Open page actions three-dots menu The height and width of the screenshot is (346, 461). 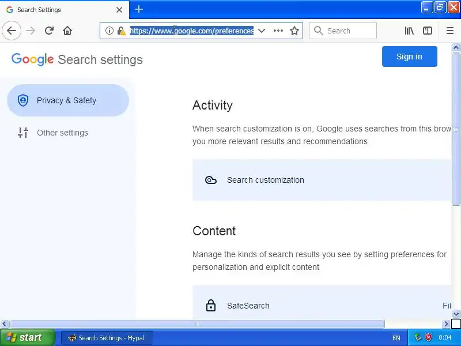pos(278,31)
